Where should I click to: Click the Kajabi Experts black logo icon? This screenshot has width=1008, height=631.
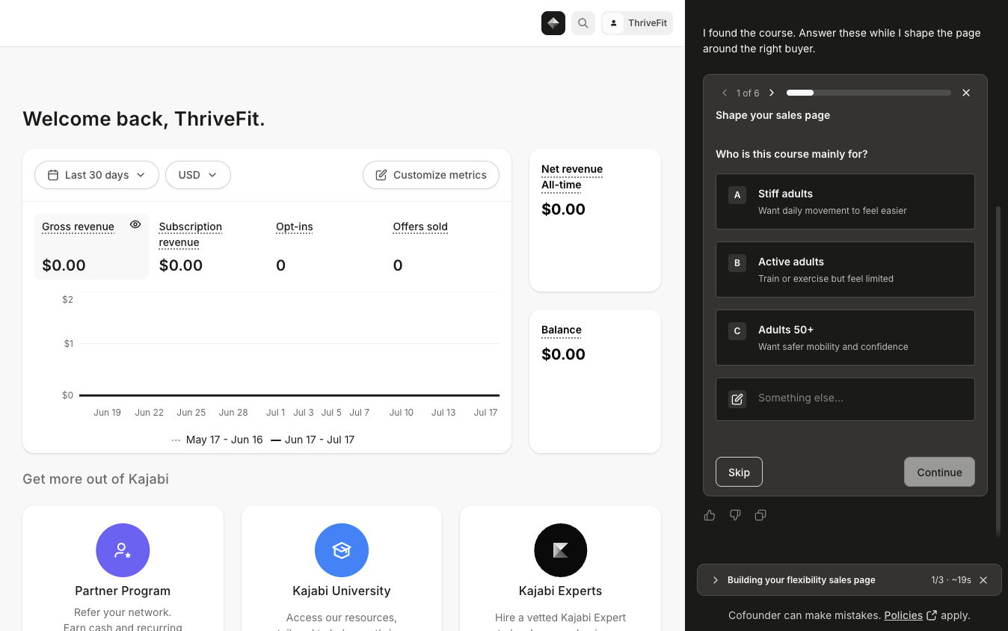click(x=561, y=550)
